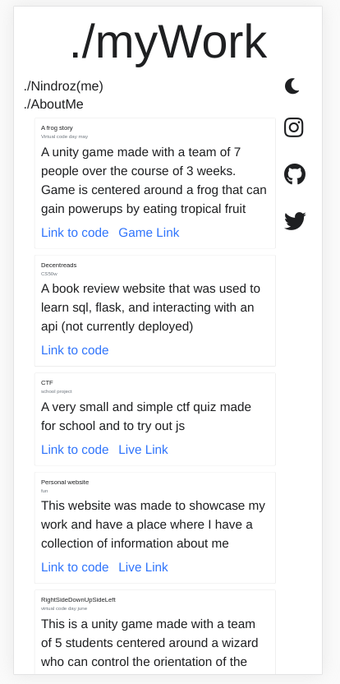Open the GitHub profile icon
Viewport: 340px width, 684px height.
click(x=295, y=174)
